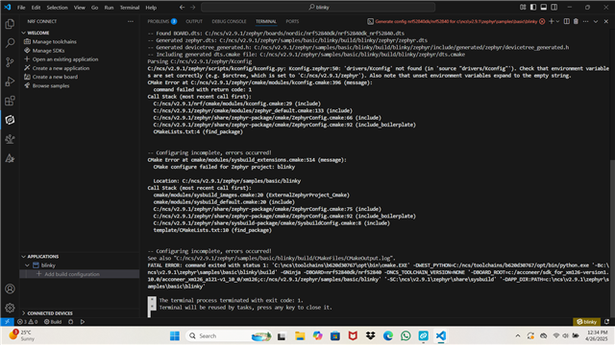615x345 pixels.
Task: Open the View menu
Action: point(79,8)
